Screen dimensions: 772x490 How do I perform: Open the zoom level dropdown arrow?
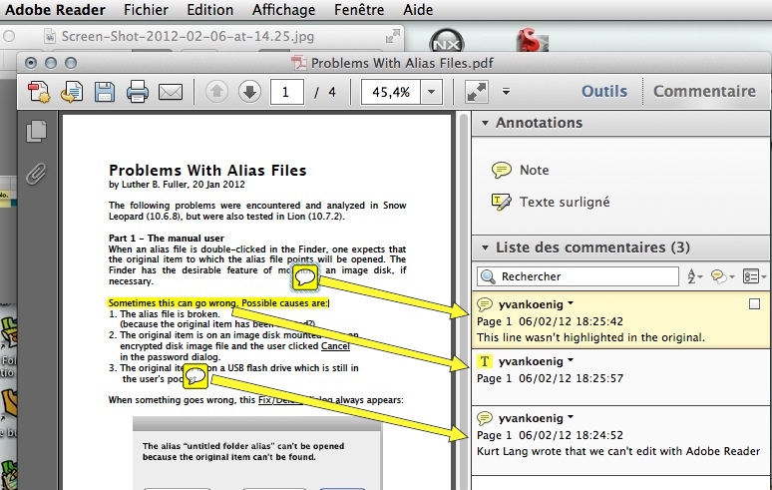pyautogui.click(x=432, y=92)
